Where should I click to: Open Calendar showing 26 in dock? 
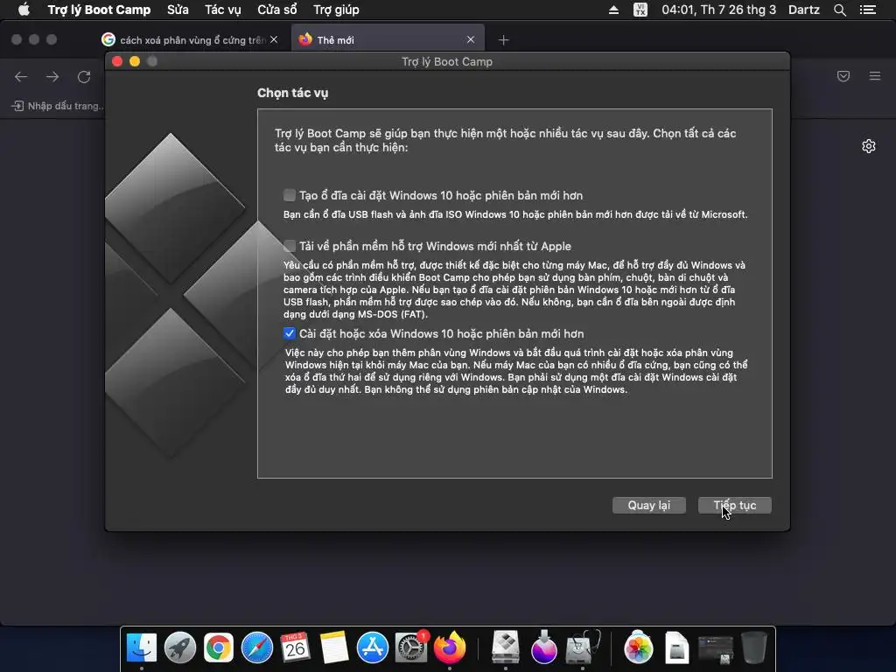[296, 648]
